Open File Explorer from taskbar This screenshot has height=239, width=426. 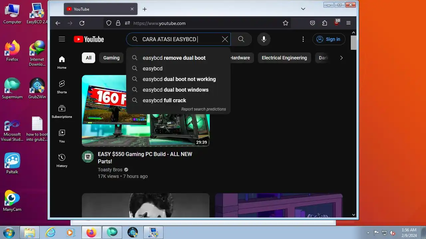click(x=30, y=232)
